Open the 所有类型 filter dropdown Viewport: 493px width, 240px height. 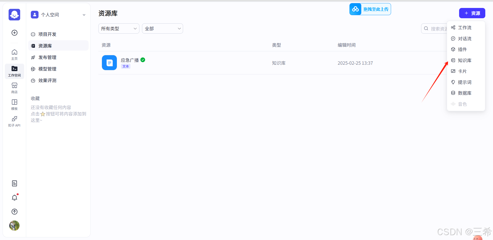pos(119,28)
